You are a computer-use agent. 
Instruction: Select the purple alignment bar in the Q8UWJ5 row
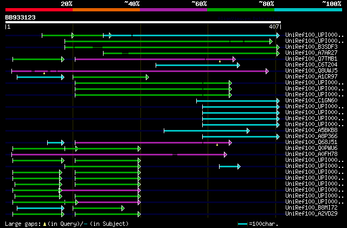click(x=140, y=71)
